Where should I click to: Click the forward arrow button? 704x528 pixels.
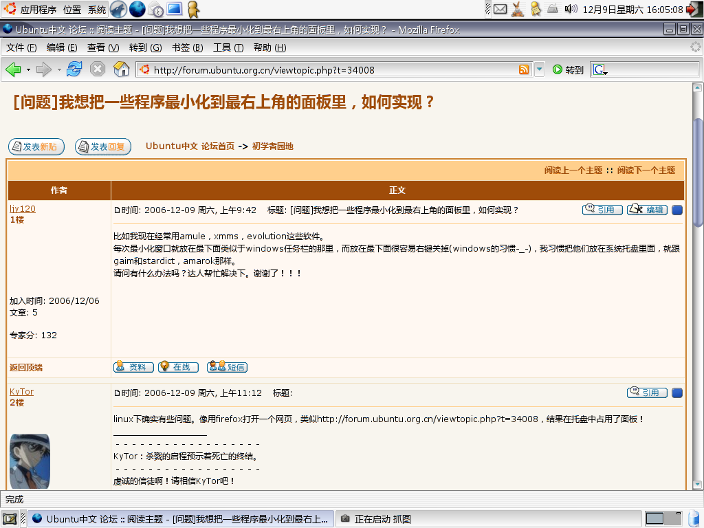tap(43, 69)
